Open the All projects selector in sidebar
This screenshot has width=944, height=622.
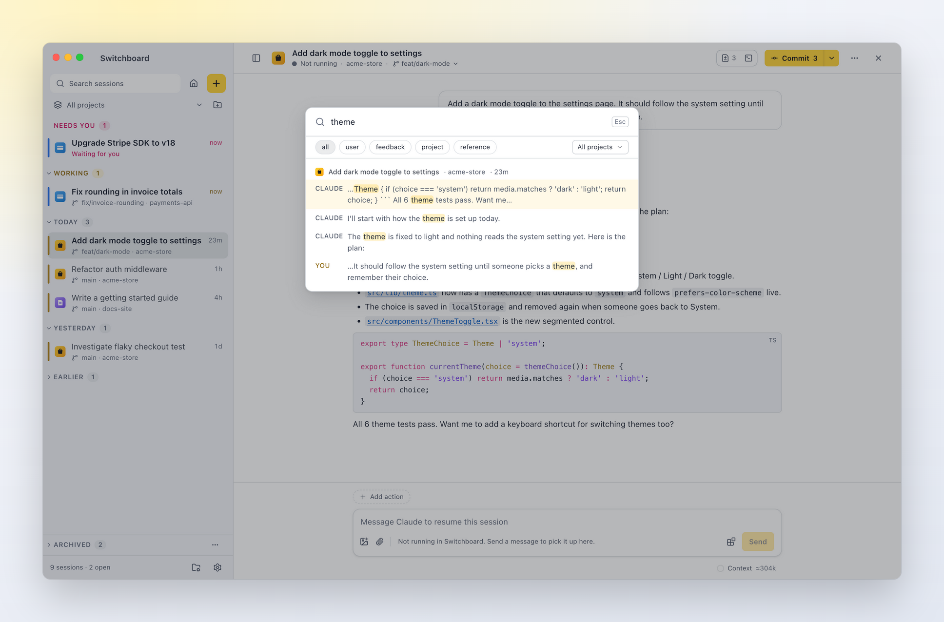[128, 105]
